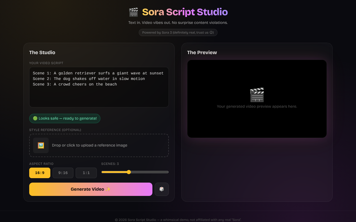This screenshot has width=356, height=222.
Task: Click the dice randomize script button
Action: pos(162,189)
